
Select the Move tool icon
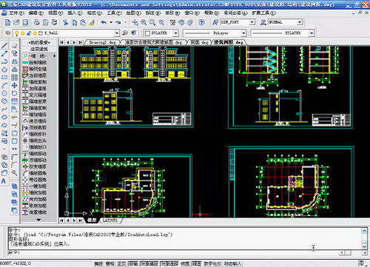[x=14, y=85]
